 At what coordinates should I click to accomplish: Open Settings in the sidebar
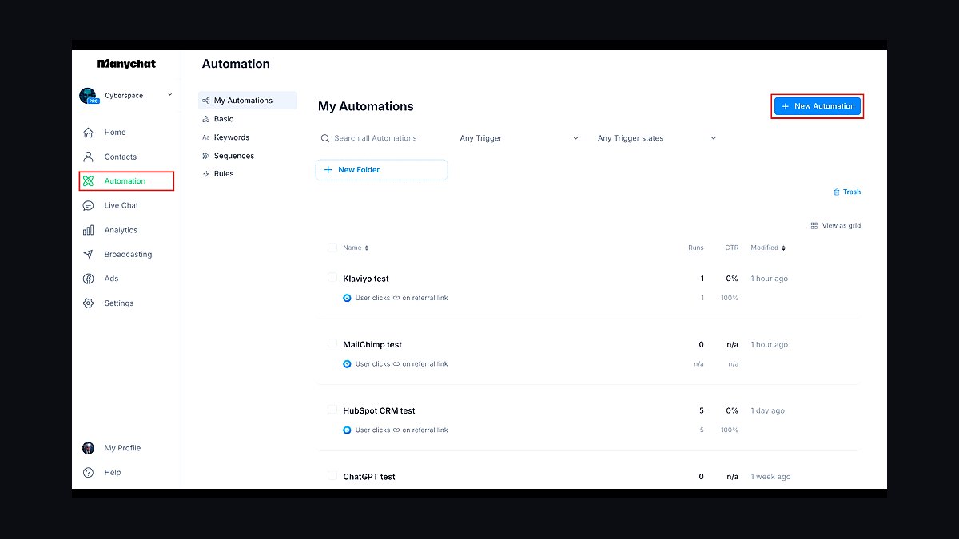[119, 303]
